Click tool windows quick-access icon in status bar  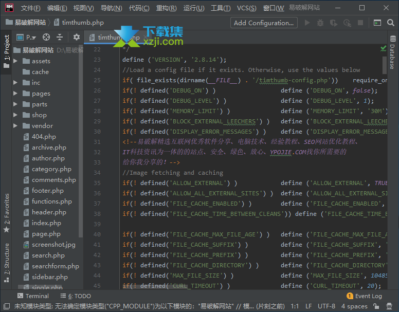tap(7, 306)
